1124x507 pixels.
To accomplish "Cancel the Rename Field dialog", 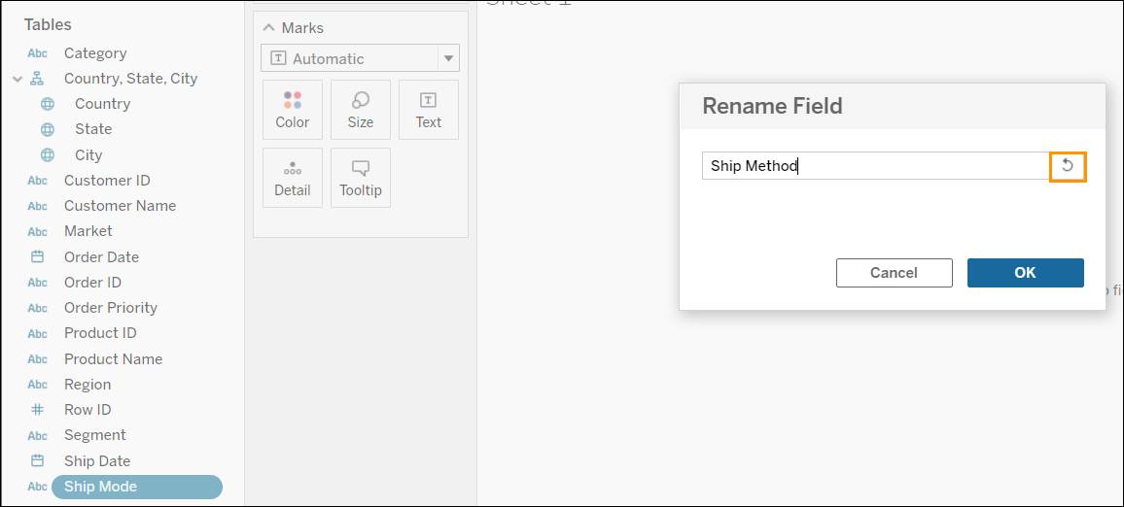I will pos(894,273).
